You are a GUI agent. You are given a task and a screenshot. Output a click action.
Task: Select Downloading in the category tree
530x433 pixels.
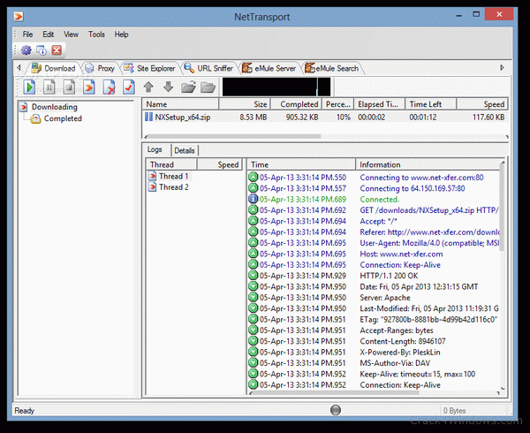tap(55, 107)
